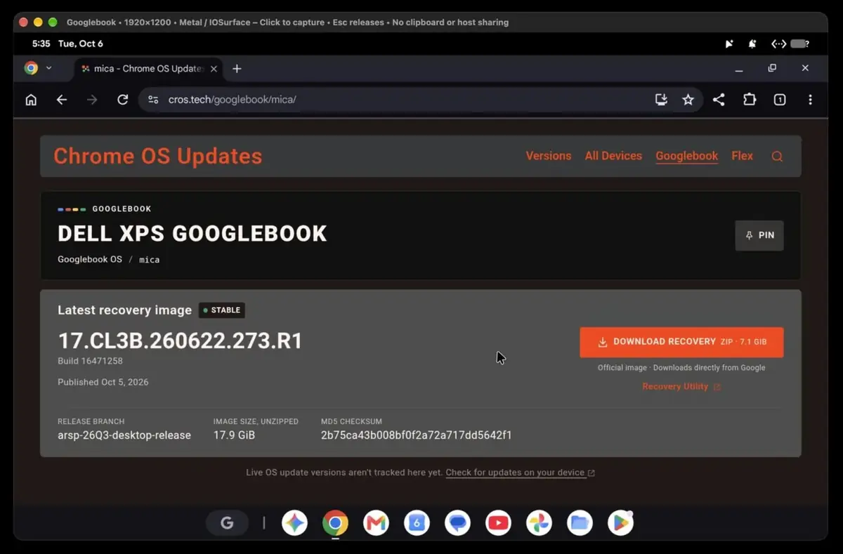Click the 17.9 GiB image size value
Screen dimensions: 843x554
[234, 435]
